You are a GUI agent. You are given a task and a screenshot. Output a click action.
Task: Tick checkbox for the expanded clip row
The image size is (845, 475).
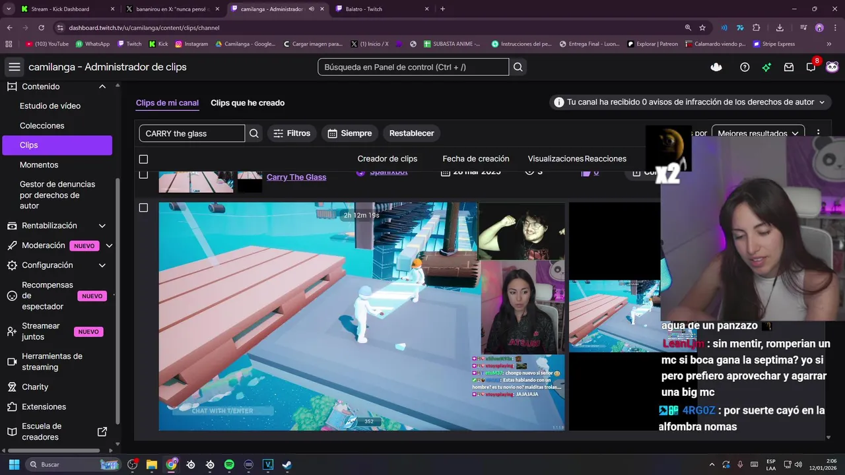coord(143,207)
